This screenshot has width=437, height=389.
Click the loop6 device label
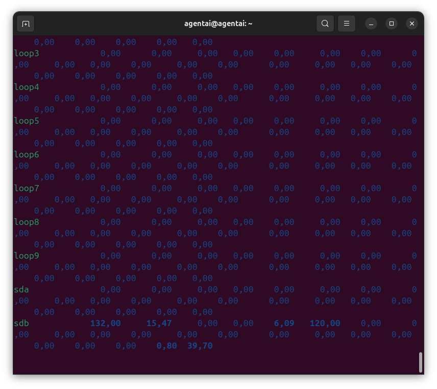[x=27, y=154]
